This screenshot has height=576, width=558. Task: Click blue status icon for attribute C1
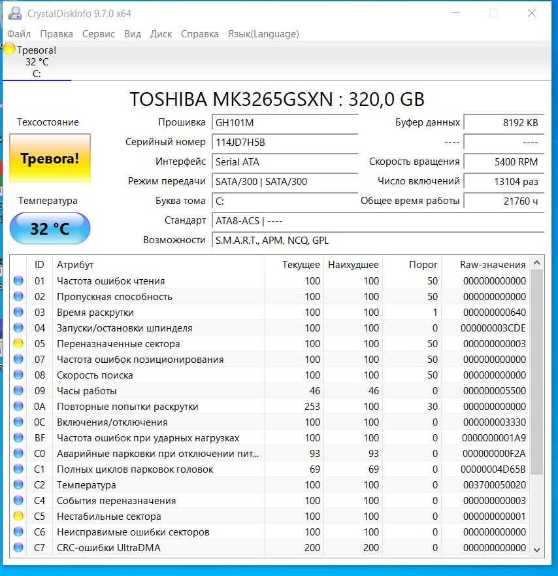[x=18, y=469]
